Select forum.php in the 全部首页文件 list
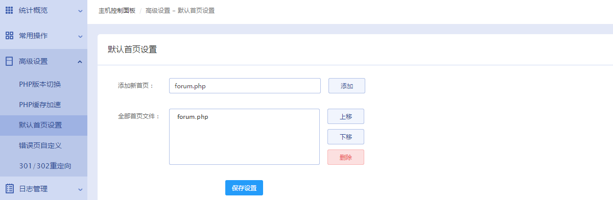The height and width of the screenshot is (200, 613). 193,117
